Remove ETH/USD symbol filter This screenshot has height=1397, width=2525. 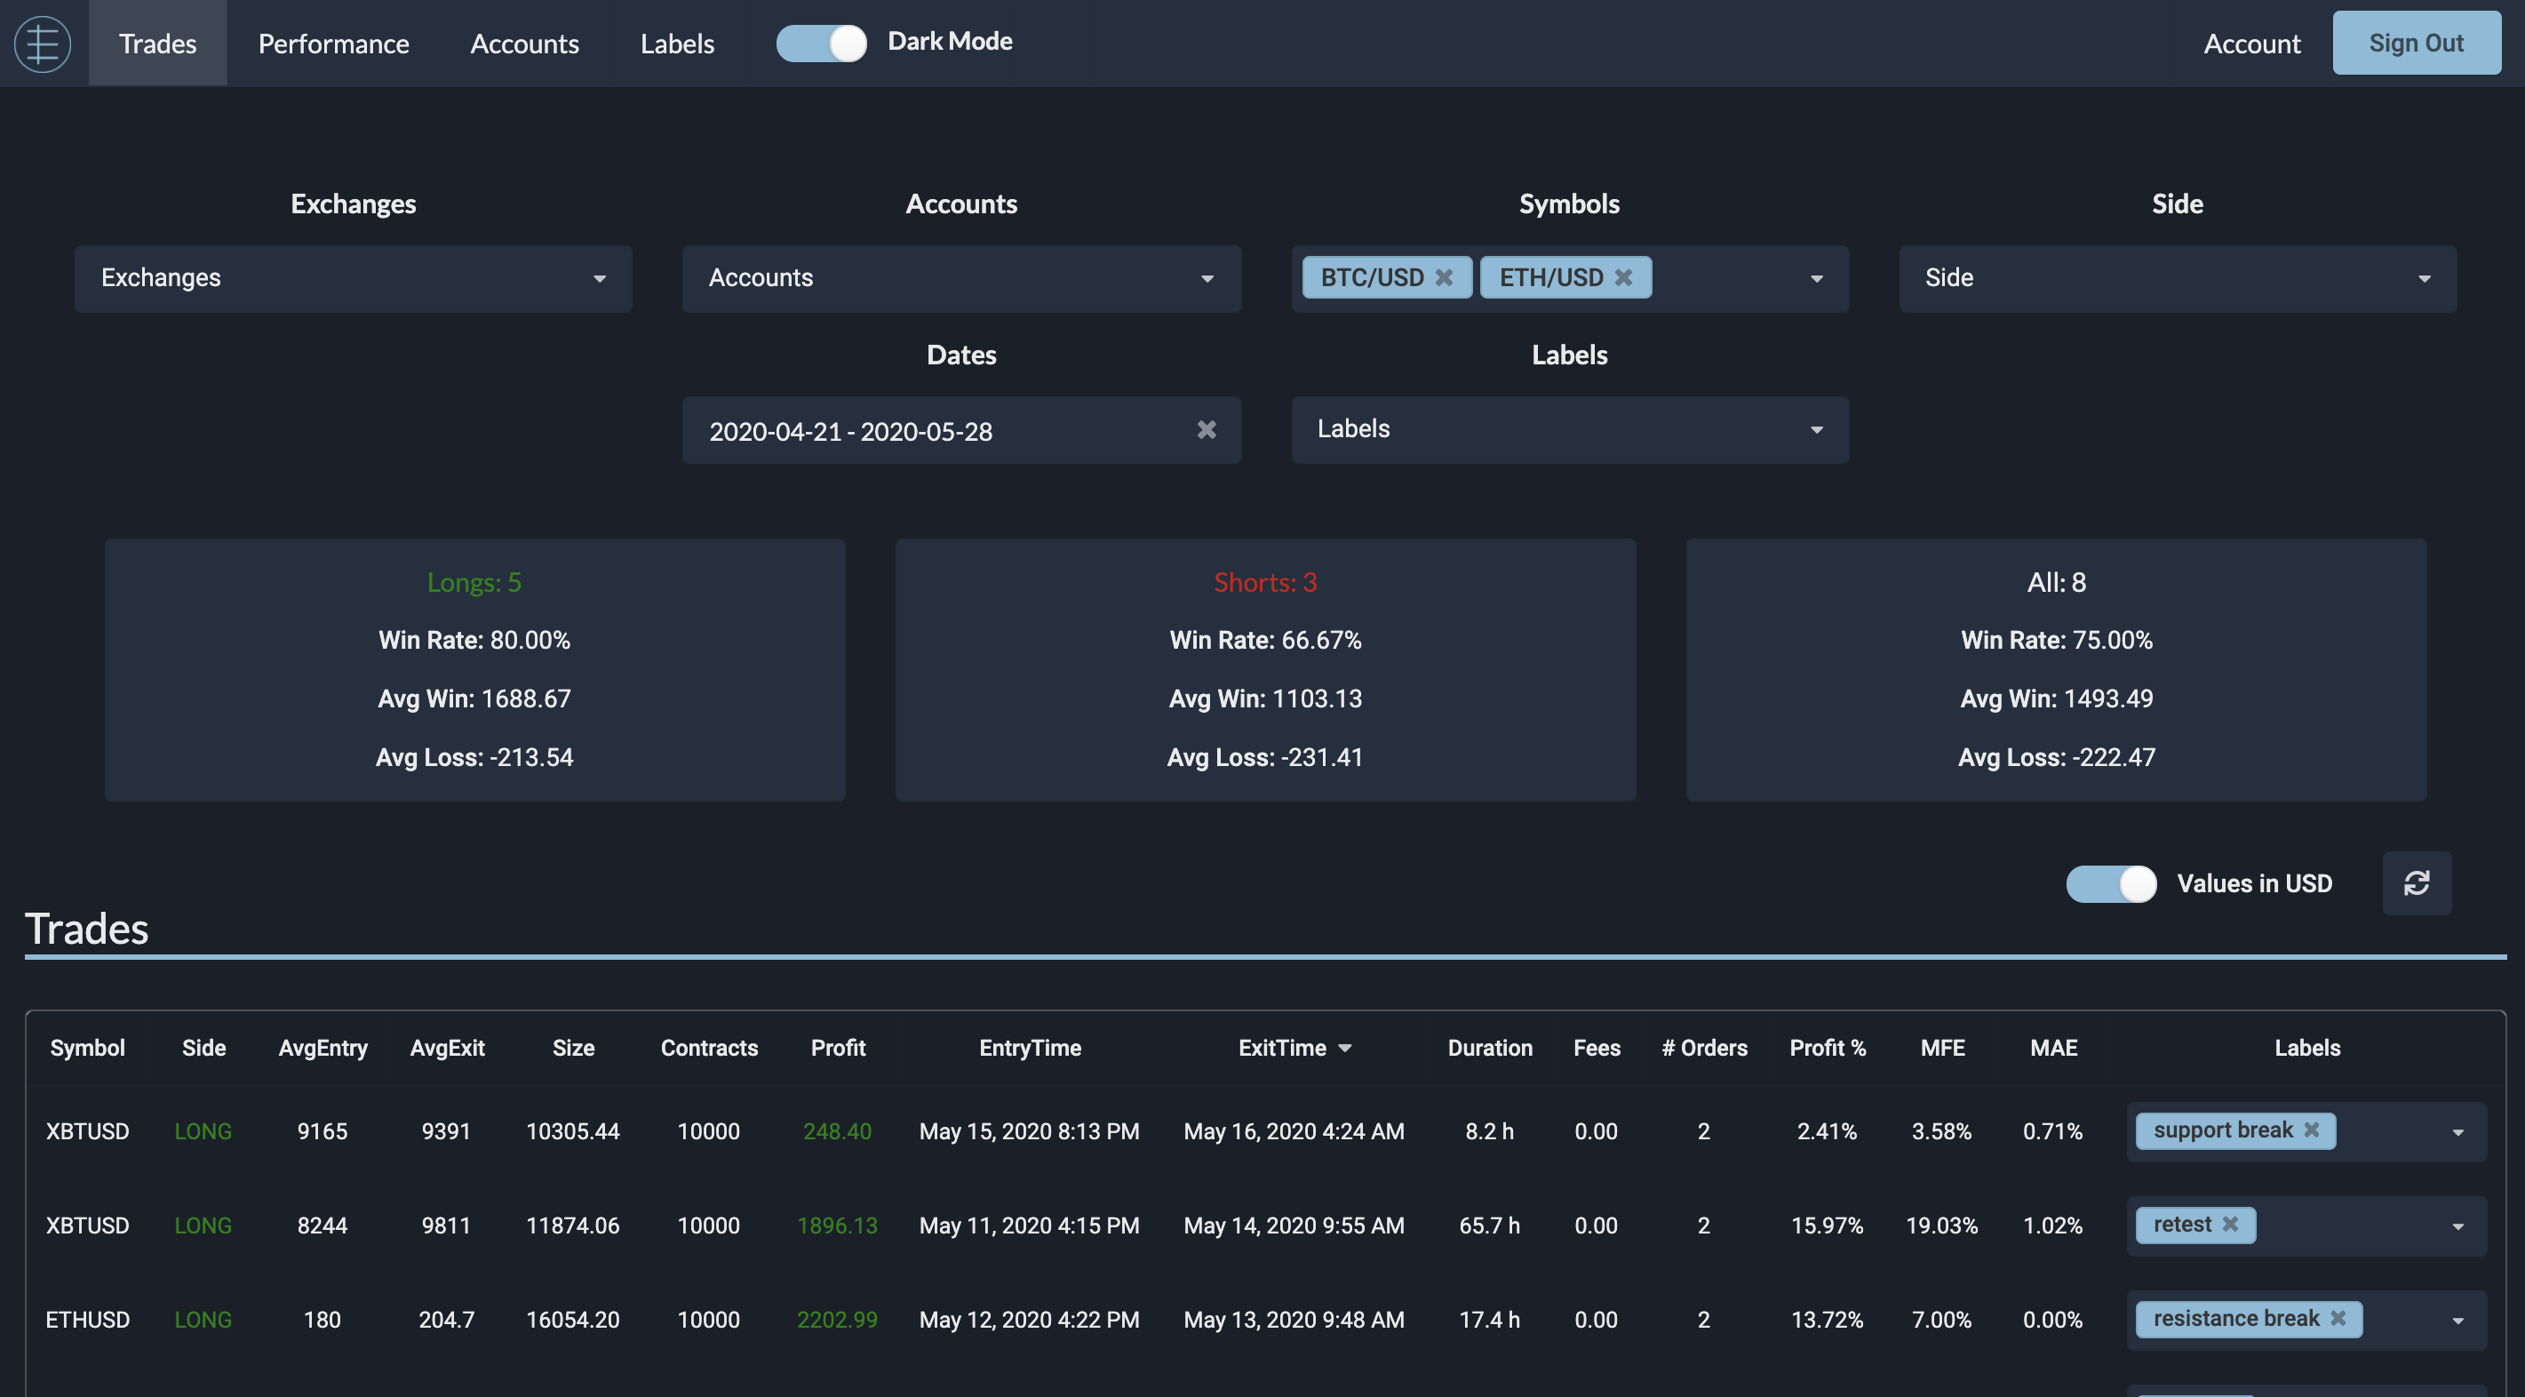pos(1629,277)
